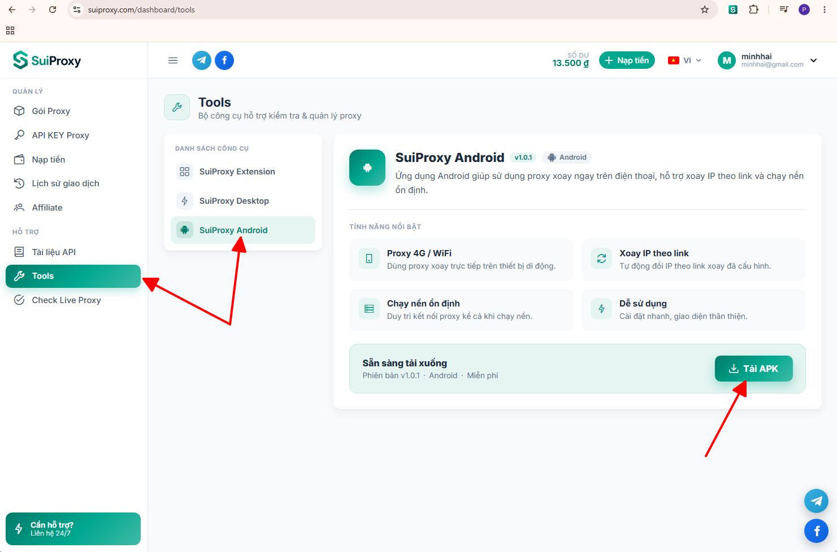This screenshot has width=837, height=552.
Task: Click the Chạy nền ổn định card
Action: tap(461, 310)
